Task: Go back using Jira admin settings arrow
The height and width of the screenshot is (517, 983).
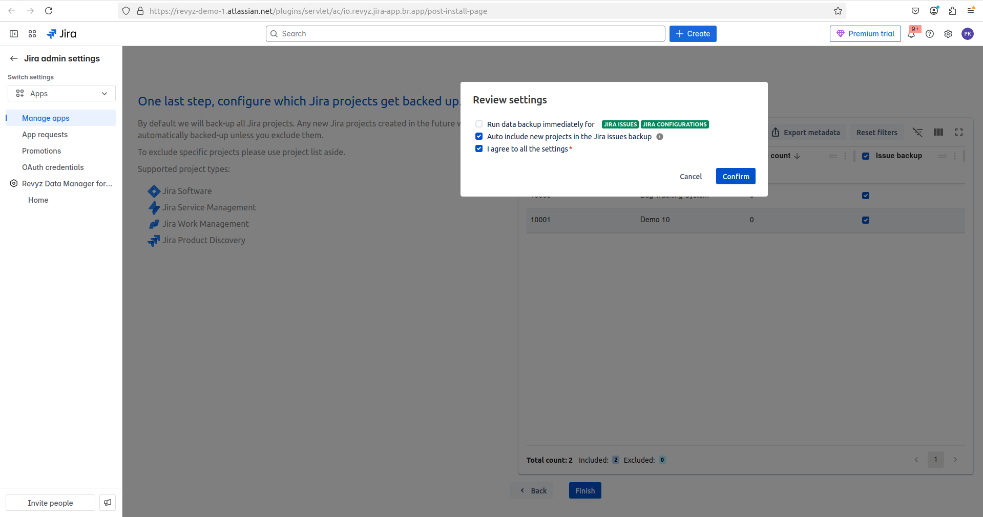Action: (14, 58)
